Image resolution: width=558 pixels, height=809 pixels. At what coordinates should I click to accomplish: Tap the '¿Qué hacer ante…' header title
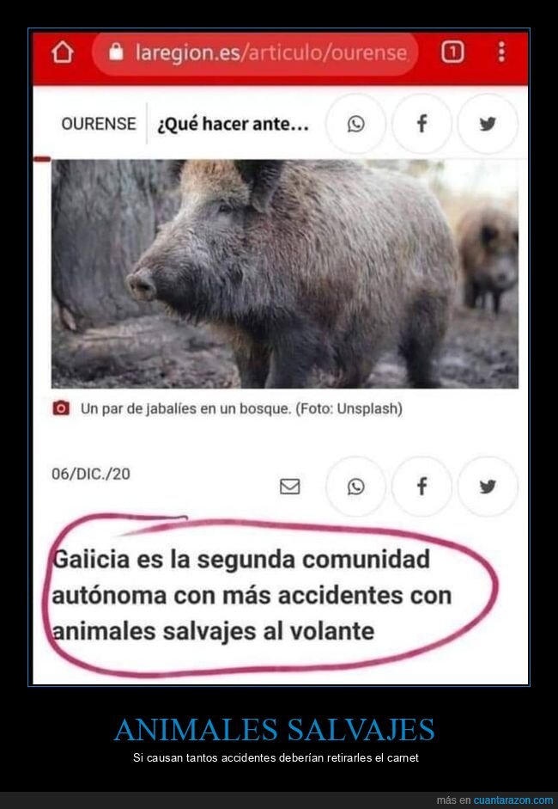(x=233, y=125)
